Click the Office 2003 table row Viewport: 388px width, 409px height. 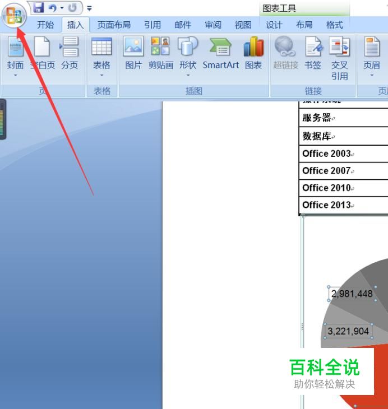(x=343, y=154)
